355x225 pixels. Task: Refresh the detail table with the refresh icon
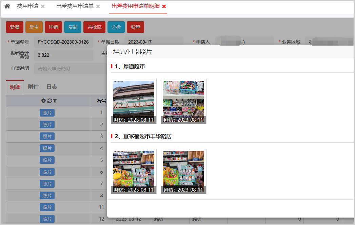(x=49, y=101)
